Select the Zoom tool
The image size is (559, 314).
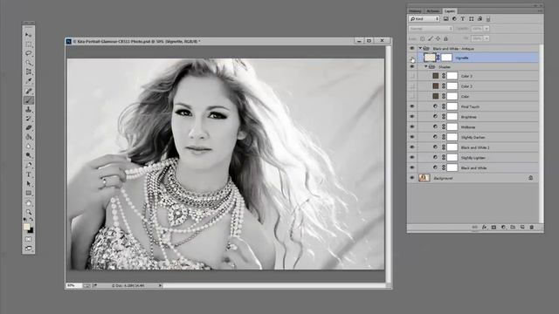(x=28, y=212)
